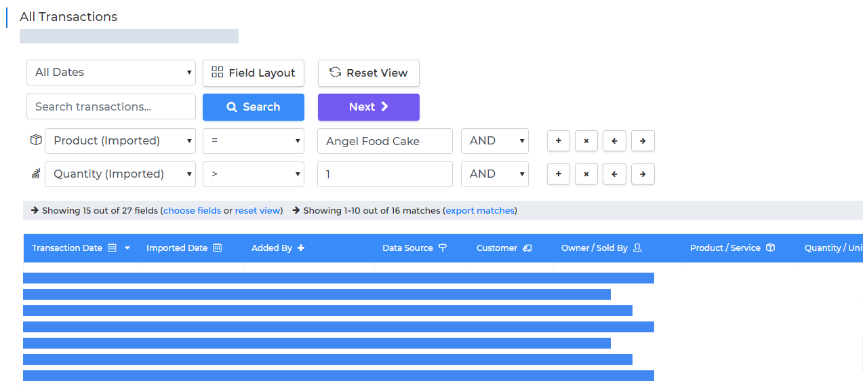Click left arrow on Product filter row

click(x=614, y=141)
